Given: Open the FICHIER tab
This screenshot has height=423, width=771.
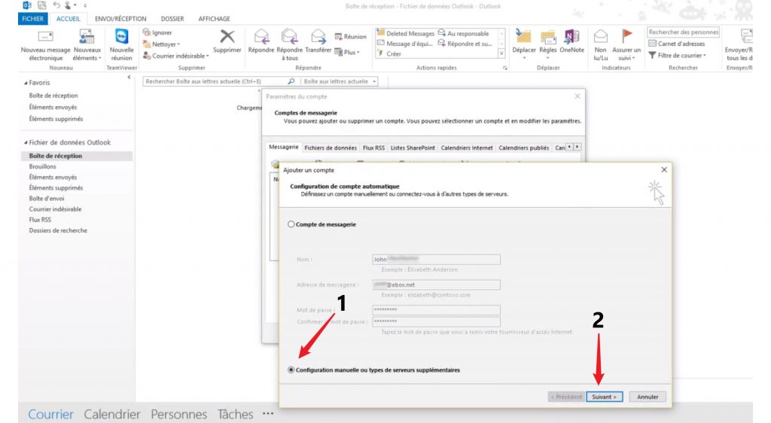Looking at the screenshot, I should (x=32, y=19).
